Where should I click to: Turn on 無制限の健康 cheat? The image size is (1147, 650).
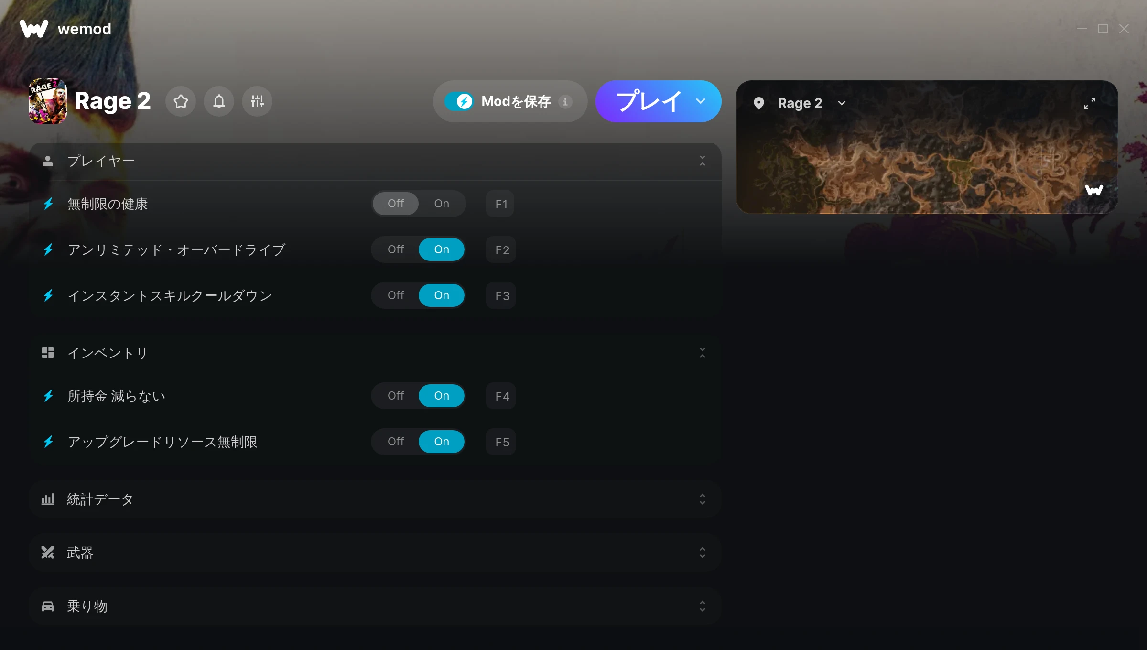coord(442,204)
